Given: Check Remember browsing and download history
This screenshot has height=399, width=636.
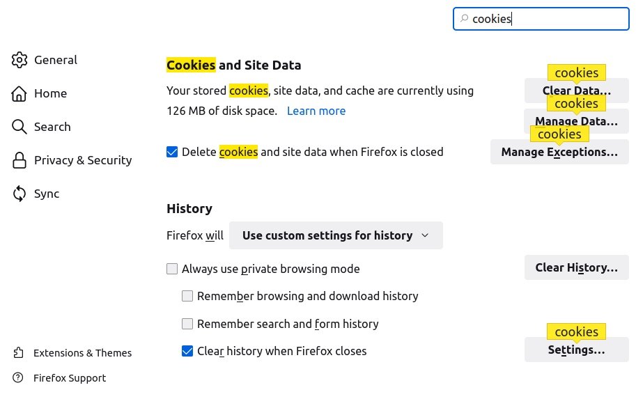Looking at the screenshot, I should click(x=187, y=296).
